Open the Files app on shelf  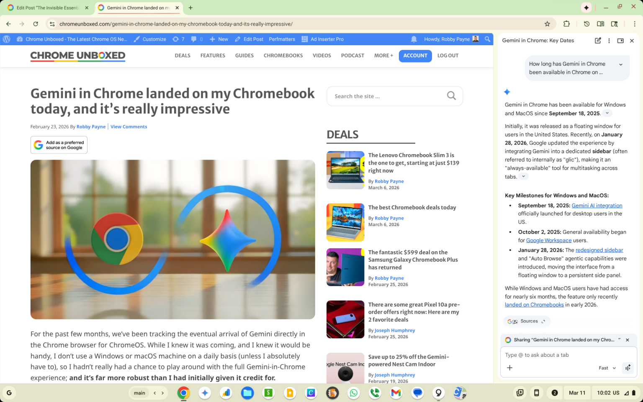tap(247, 393)
